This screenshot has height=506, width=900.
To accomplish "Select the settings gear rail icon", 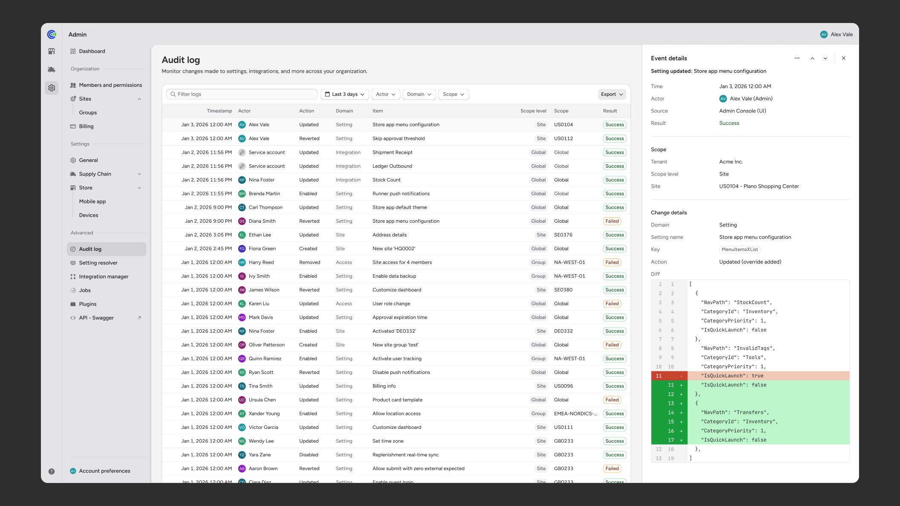I will [52, 88].
